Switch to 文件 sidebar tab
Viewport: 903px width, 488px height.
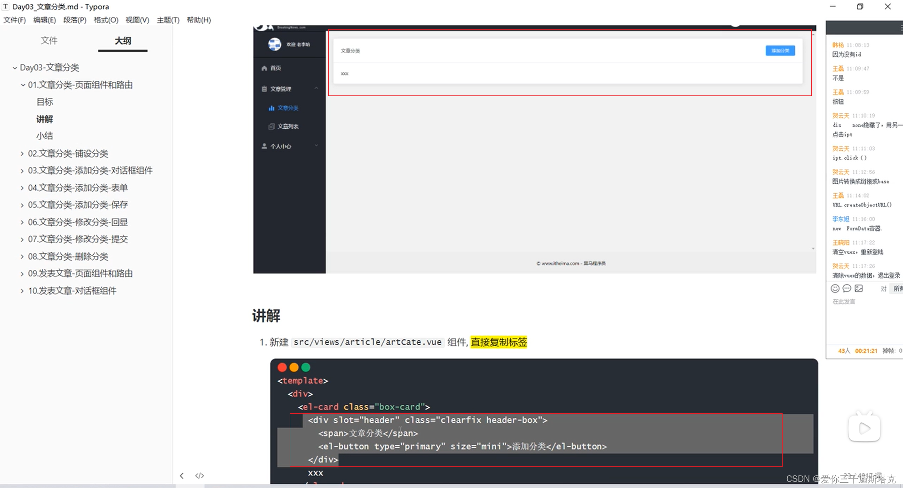pos(49,40)
